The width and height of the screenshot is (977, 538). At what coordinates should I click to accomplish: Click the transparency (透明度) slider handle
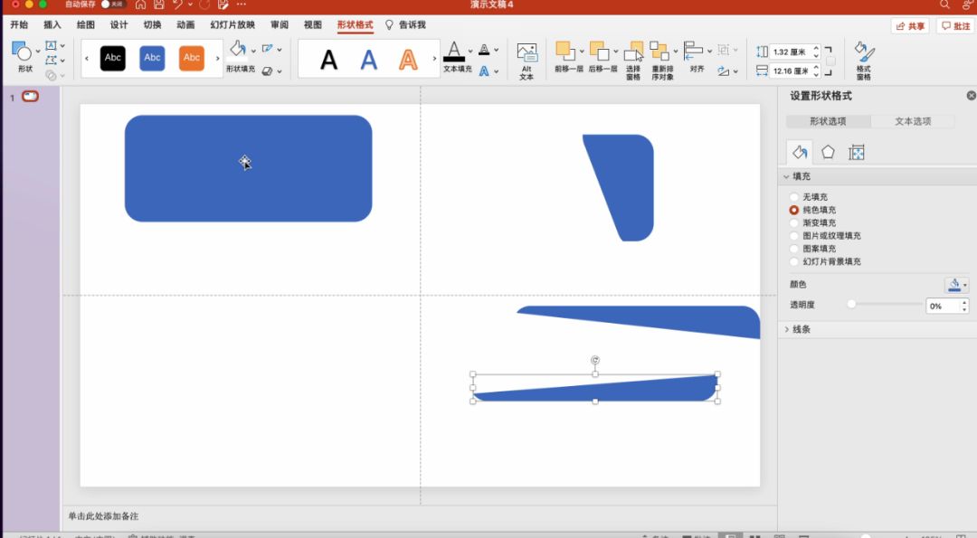(851, 304)
